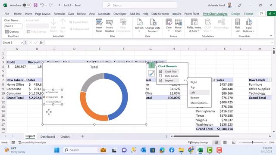Open filter dropdown beside Sales in column J
Screen dimensions: 276x155
tap(214, 80)
